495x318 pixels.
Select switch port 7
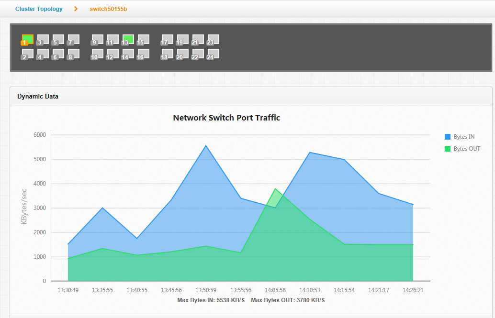coord(74,39)
